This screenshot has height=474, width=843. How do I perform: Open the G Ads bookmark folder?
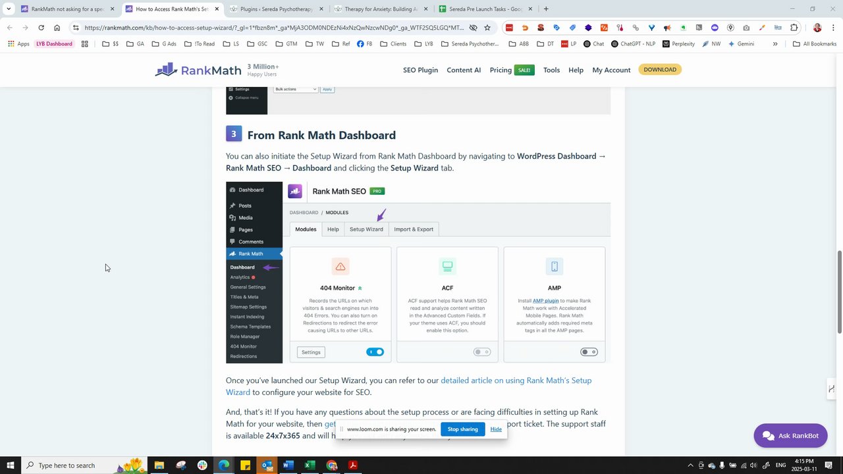164,44
